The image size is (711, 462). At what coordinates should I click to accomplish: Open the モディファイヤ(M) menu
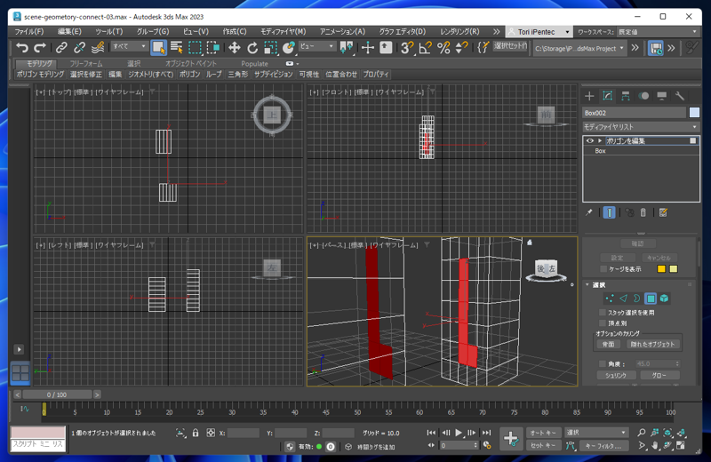click(x=283, y=31)
